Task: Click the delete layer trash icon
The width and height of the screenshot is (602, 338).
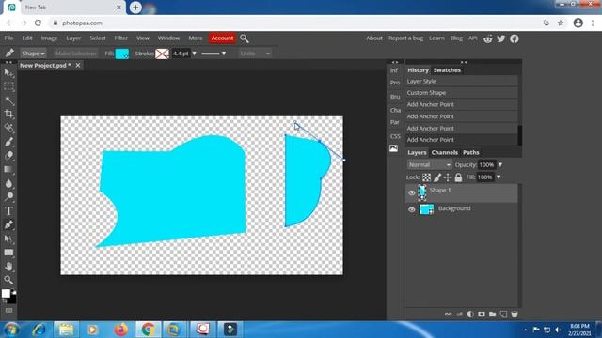Action: click(x=515, y=315)
